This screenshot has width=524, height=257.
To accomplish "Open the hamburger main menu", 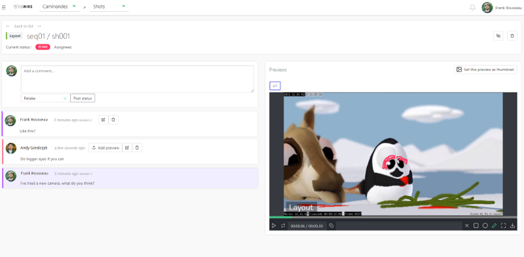I will click(4, 7).
